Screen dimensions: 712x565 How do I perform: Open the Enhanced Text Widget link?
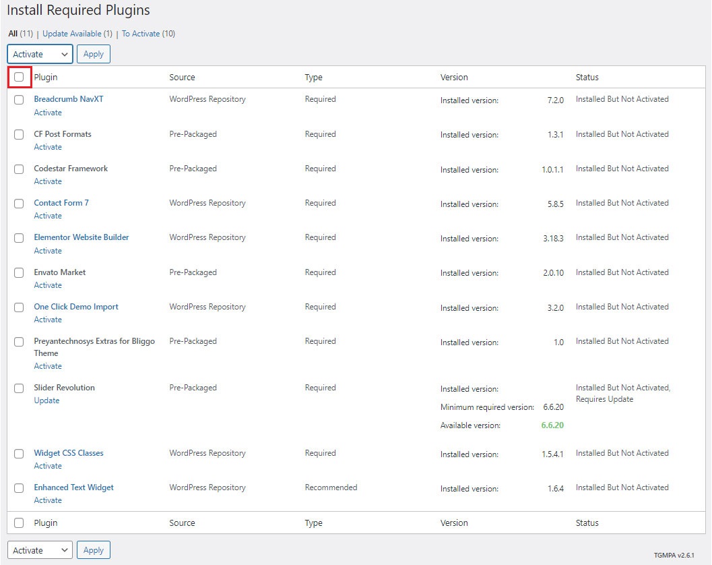73,487
